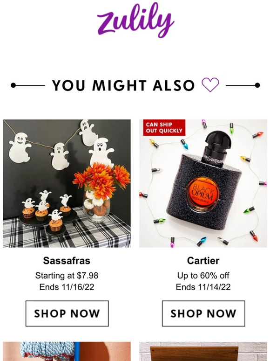Viewport: 270px width, 361px height.
Task: Click the Sassafras brand title
Action: [x=67, y=261]
